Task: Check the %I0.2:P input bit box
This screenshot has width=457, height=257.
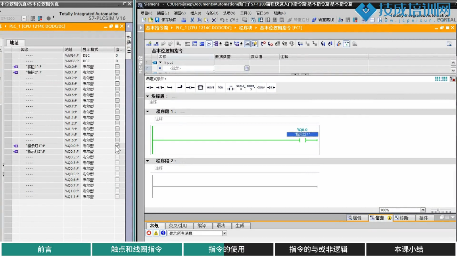Action: 117,78
